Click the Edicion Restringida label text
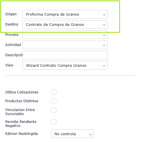This screenshot has height=142, width=161. pos(22,134)
